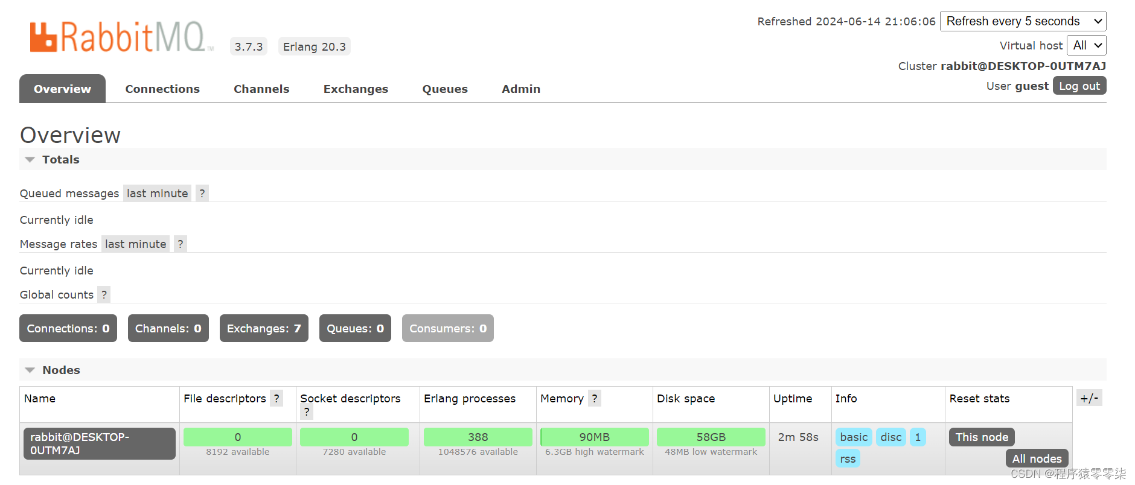This screenshot has width=1135, height=485.
Task: Click the Disk space 58GB bar
Action: (x=711, y=437)
